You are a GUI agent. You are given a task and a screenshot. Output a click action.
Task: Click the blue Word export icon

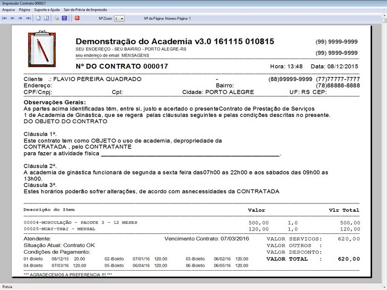pos(64,18)
